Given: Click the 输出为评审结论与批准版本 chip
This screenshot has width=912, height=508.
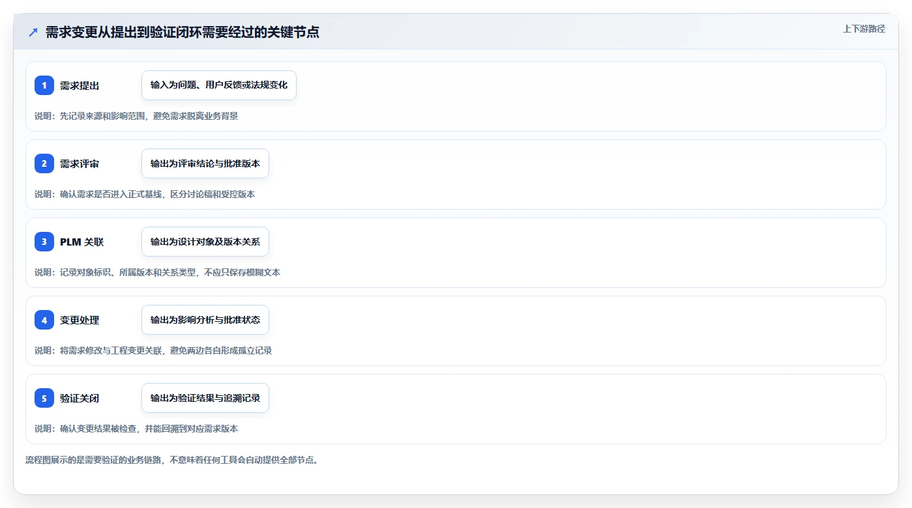Looking at the screenshot, I should 205,163.
